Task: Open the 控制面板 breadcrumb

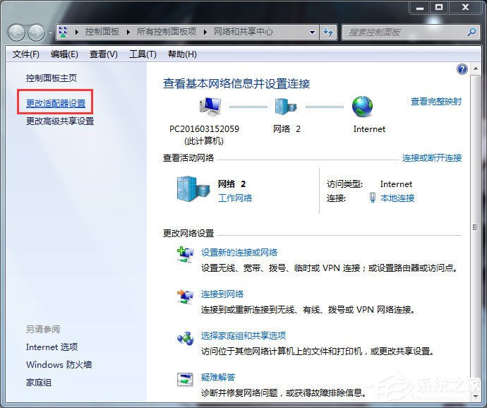Action: tap(102, 32)
